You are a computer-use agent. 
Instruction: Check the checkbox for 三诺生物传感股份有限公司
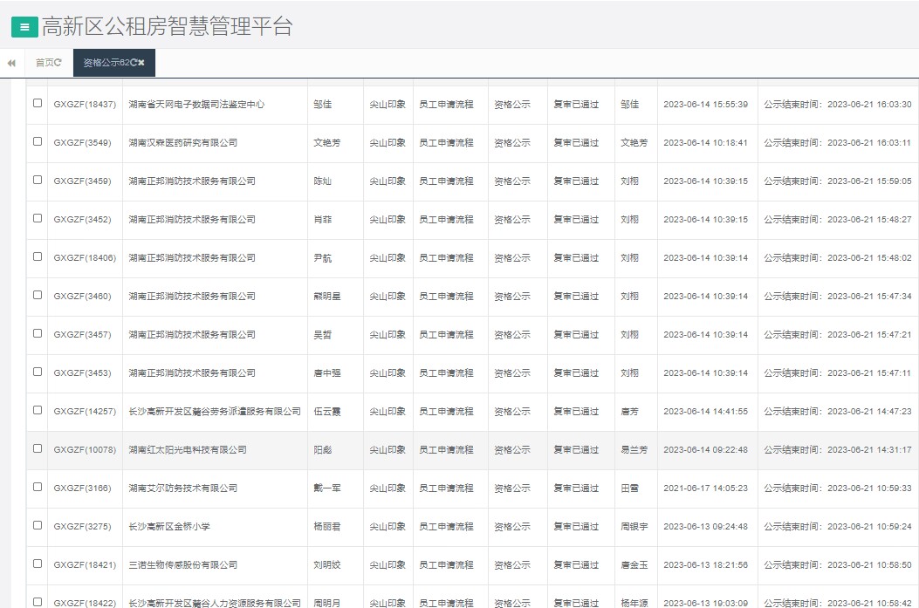pyautogui.click(x=37, y=564)
